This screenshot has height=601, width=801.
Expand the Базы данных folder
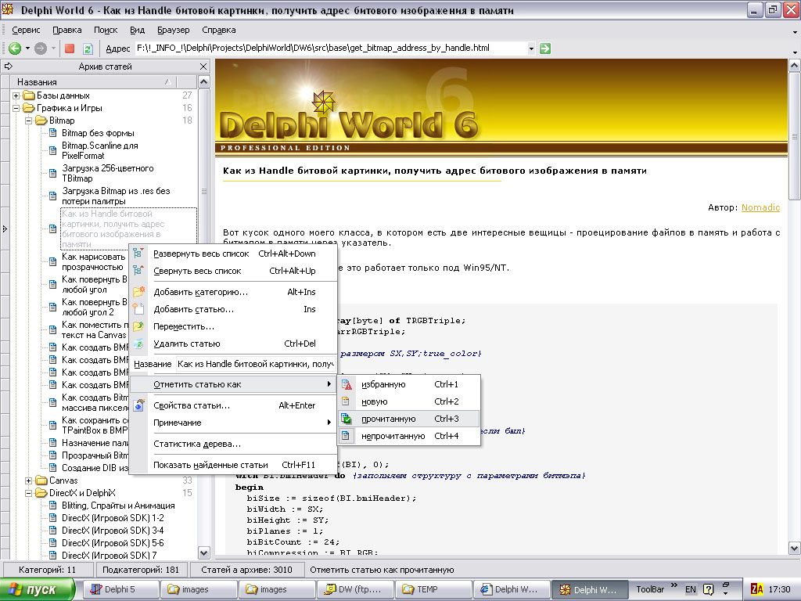point(16,95)
